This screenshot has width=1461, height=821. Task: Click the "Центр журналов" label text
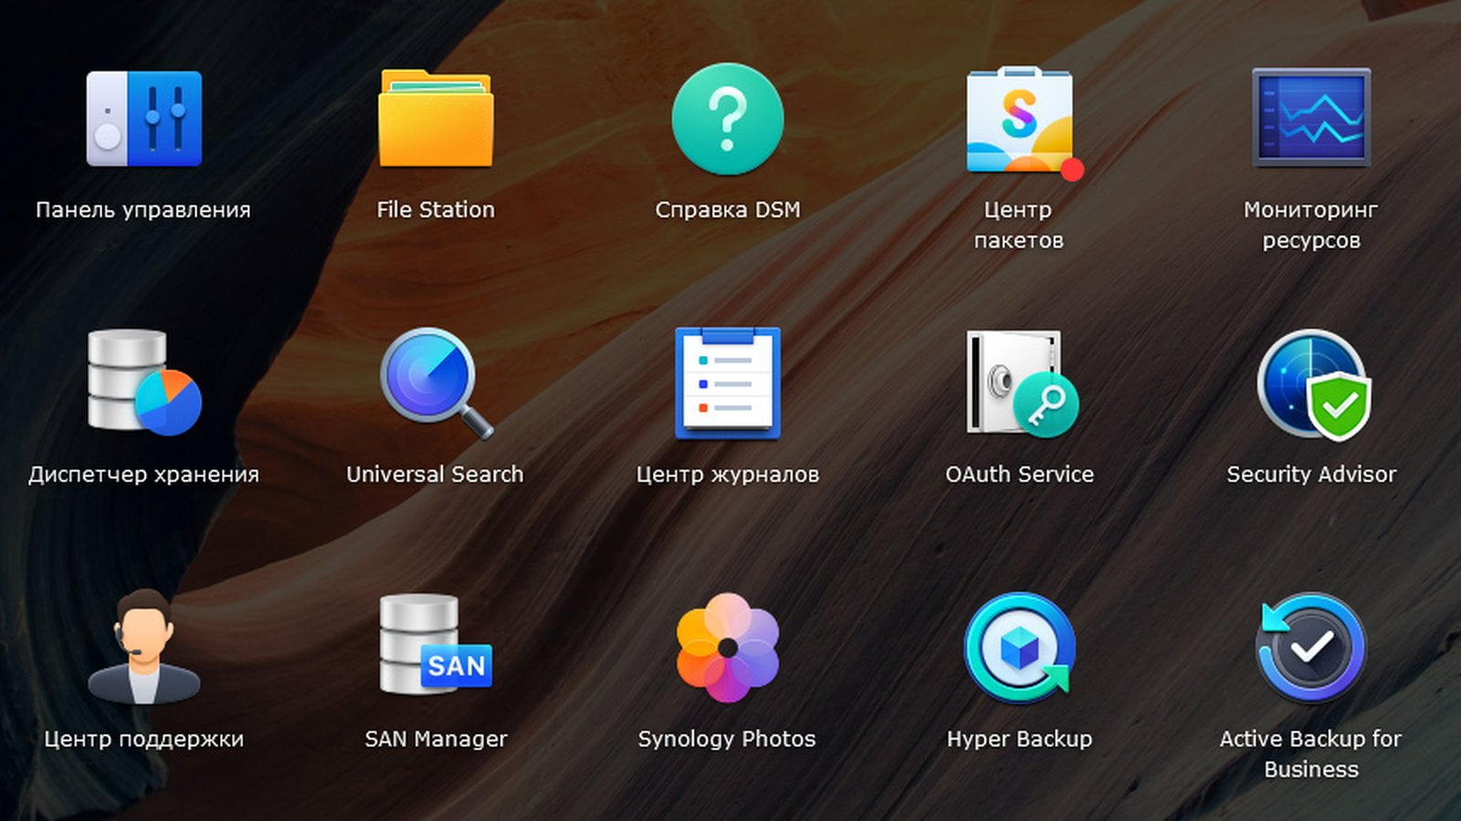click(x=728, y=474)
